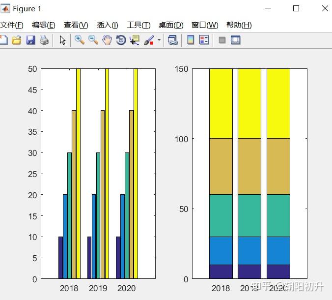332x300 pixels.
Task: Click the blue 2018 segment in stacked chart
Action: tap(221, 251)
